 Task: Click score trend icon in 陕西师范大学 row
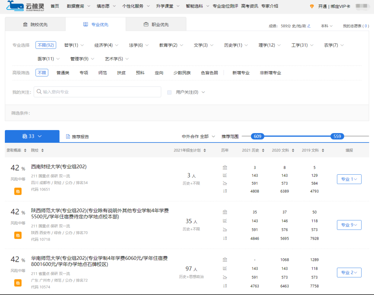pos(225,230)
